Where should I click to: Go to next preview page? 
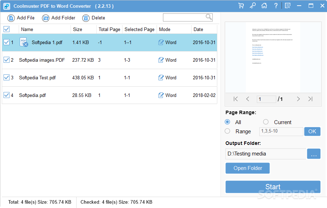(298, 99)
